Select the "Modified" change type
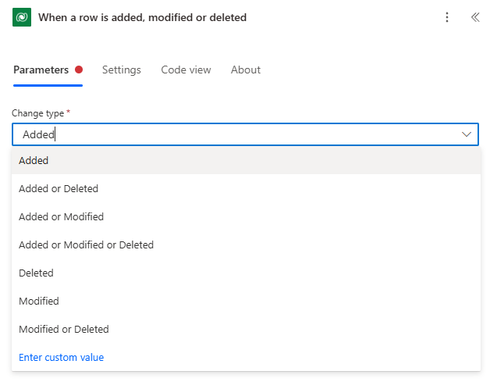This screenshot has height=389, width=490. [39, 301]
